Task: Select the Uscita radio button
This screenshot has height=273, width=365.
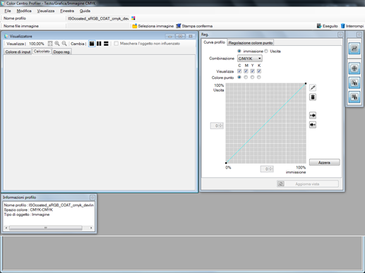Action: tap(266, 51)
